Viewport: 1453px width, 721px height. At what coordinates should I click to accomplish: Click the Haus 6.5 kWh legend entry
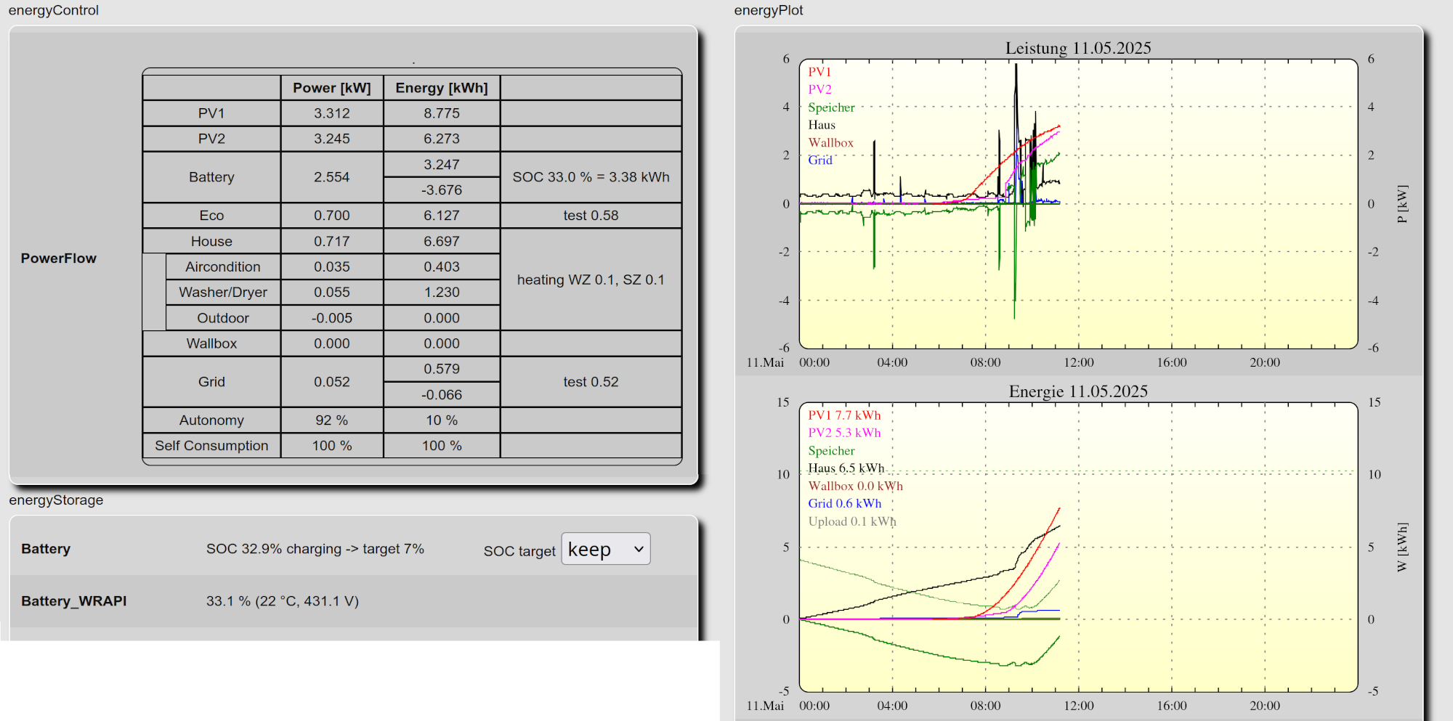[846, 468]
